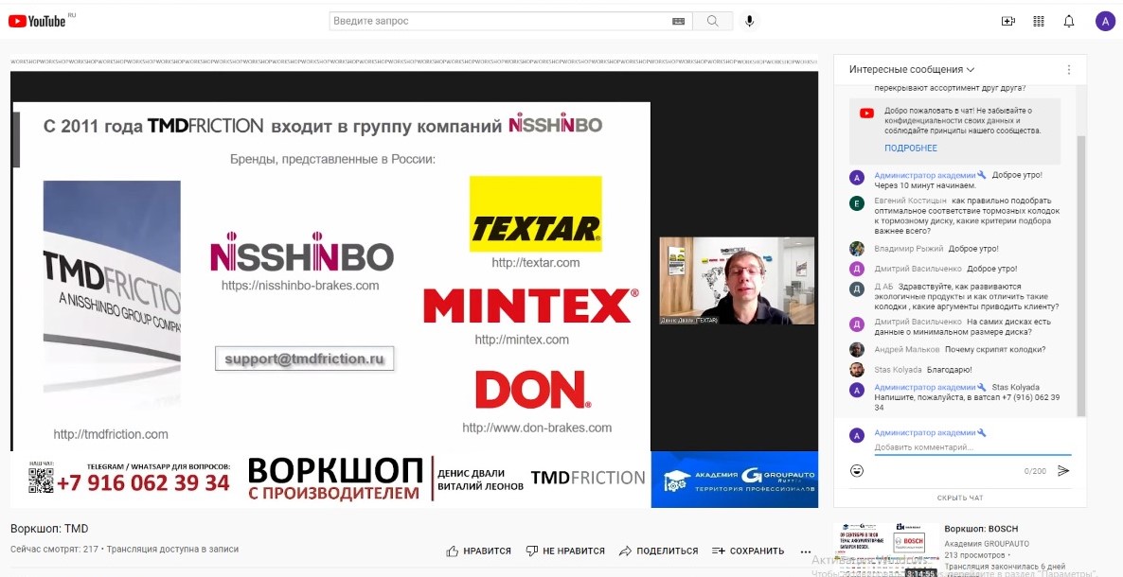Click the on-screen keyboard icon in search box

tap(678, 22)
